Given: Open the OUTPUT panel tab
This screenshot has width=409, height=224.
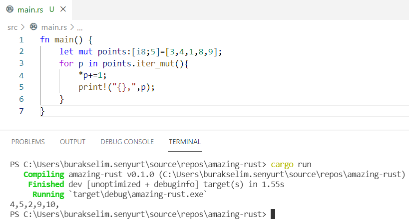Looking at the screenshot, I should tap(72, 142).
